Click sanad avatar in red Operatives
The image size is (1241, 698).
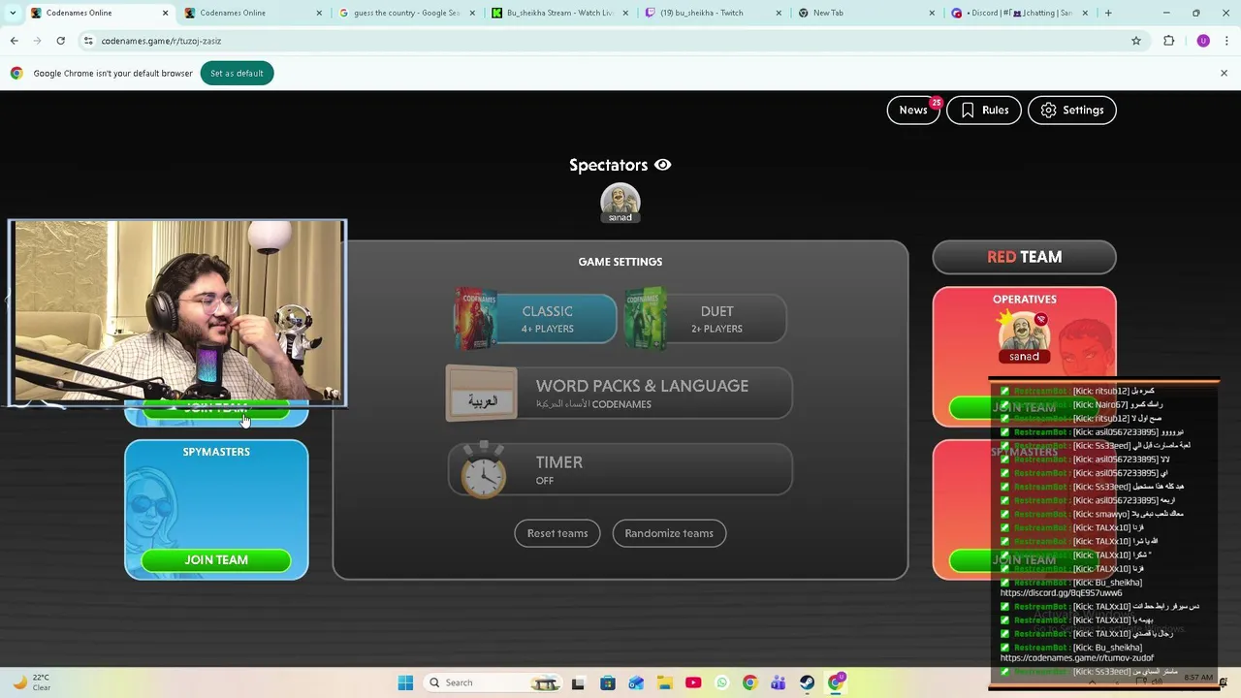click(1024, 335)
